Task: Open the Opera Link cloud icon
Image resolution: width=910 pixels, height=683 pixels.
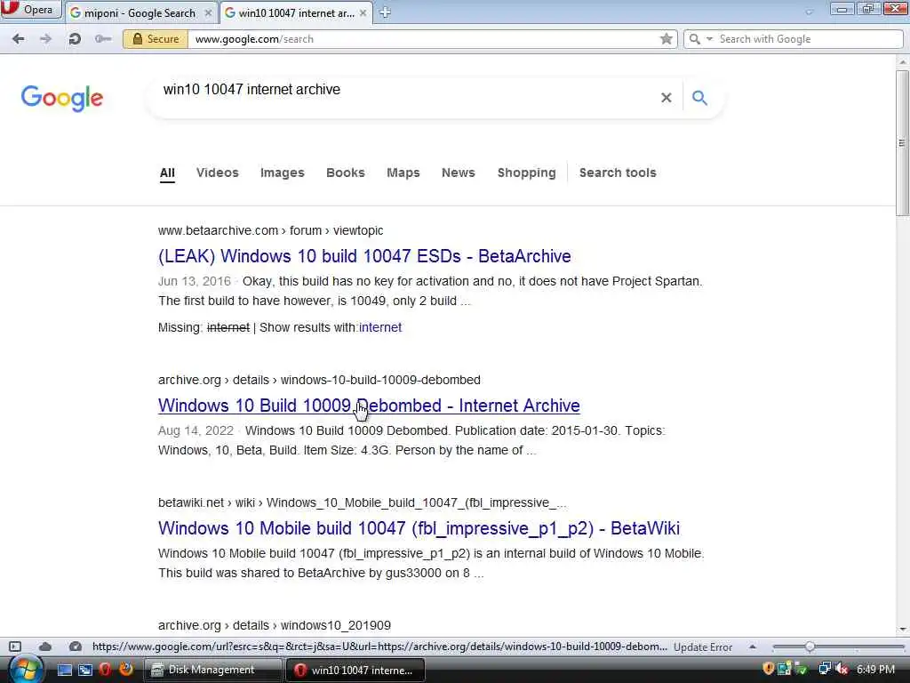Action: point(45,647)
